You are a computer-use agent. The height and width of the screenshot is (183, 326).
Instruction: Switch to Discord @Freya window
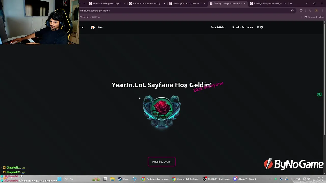click(245, 179)
